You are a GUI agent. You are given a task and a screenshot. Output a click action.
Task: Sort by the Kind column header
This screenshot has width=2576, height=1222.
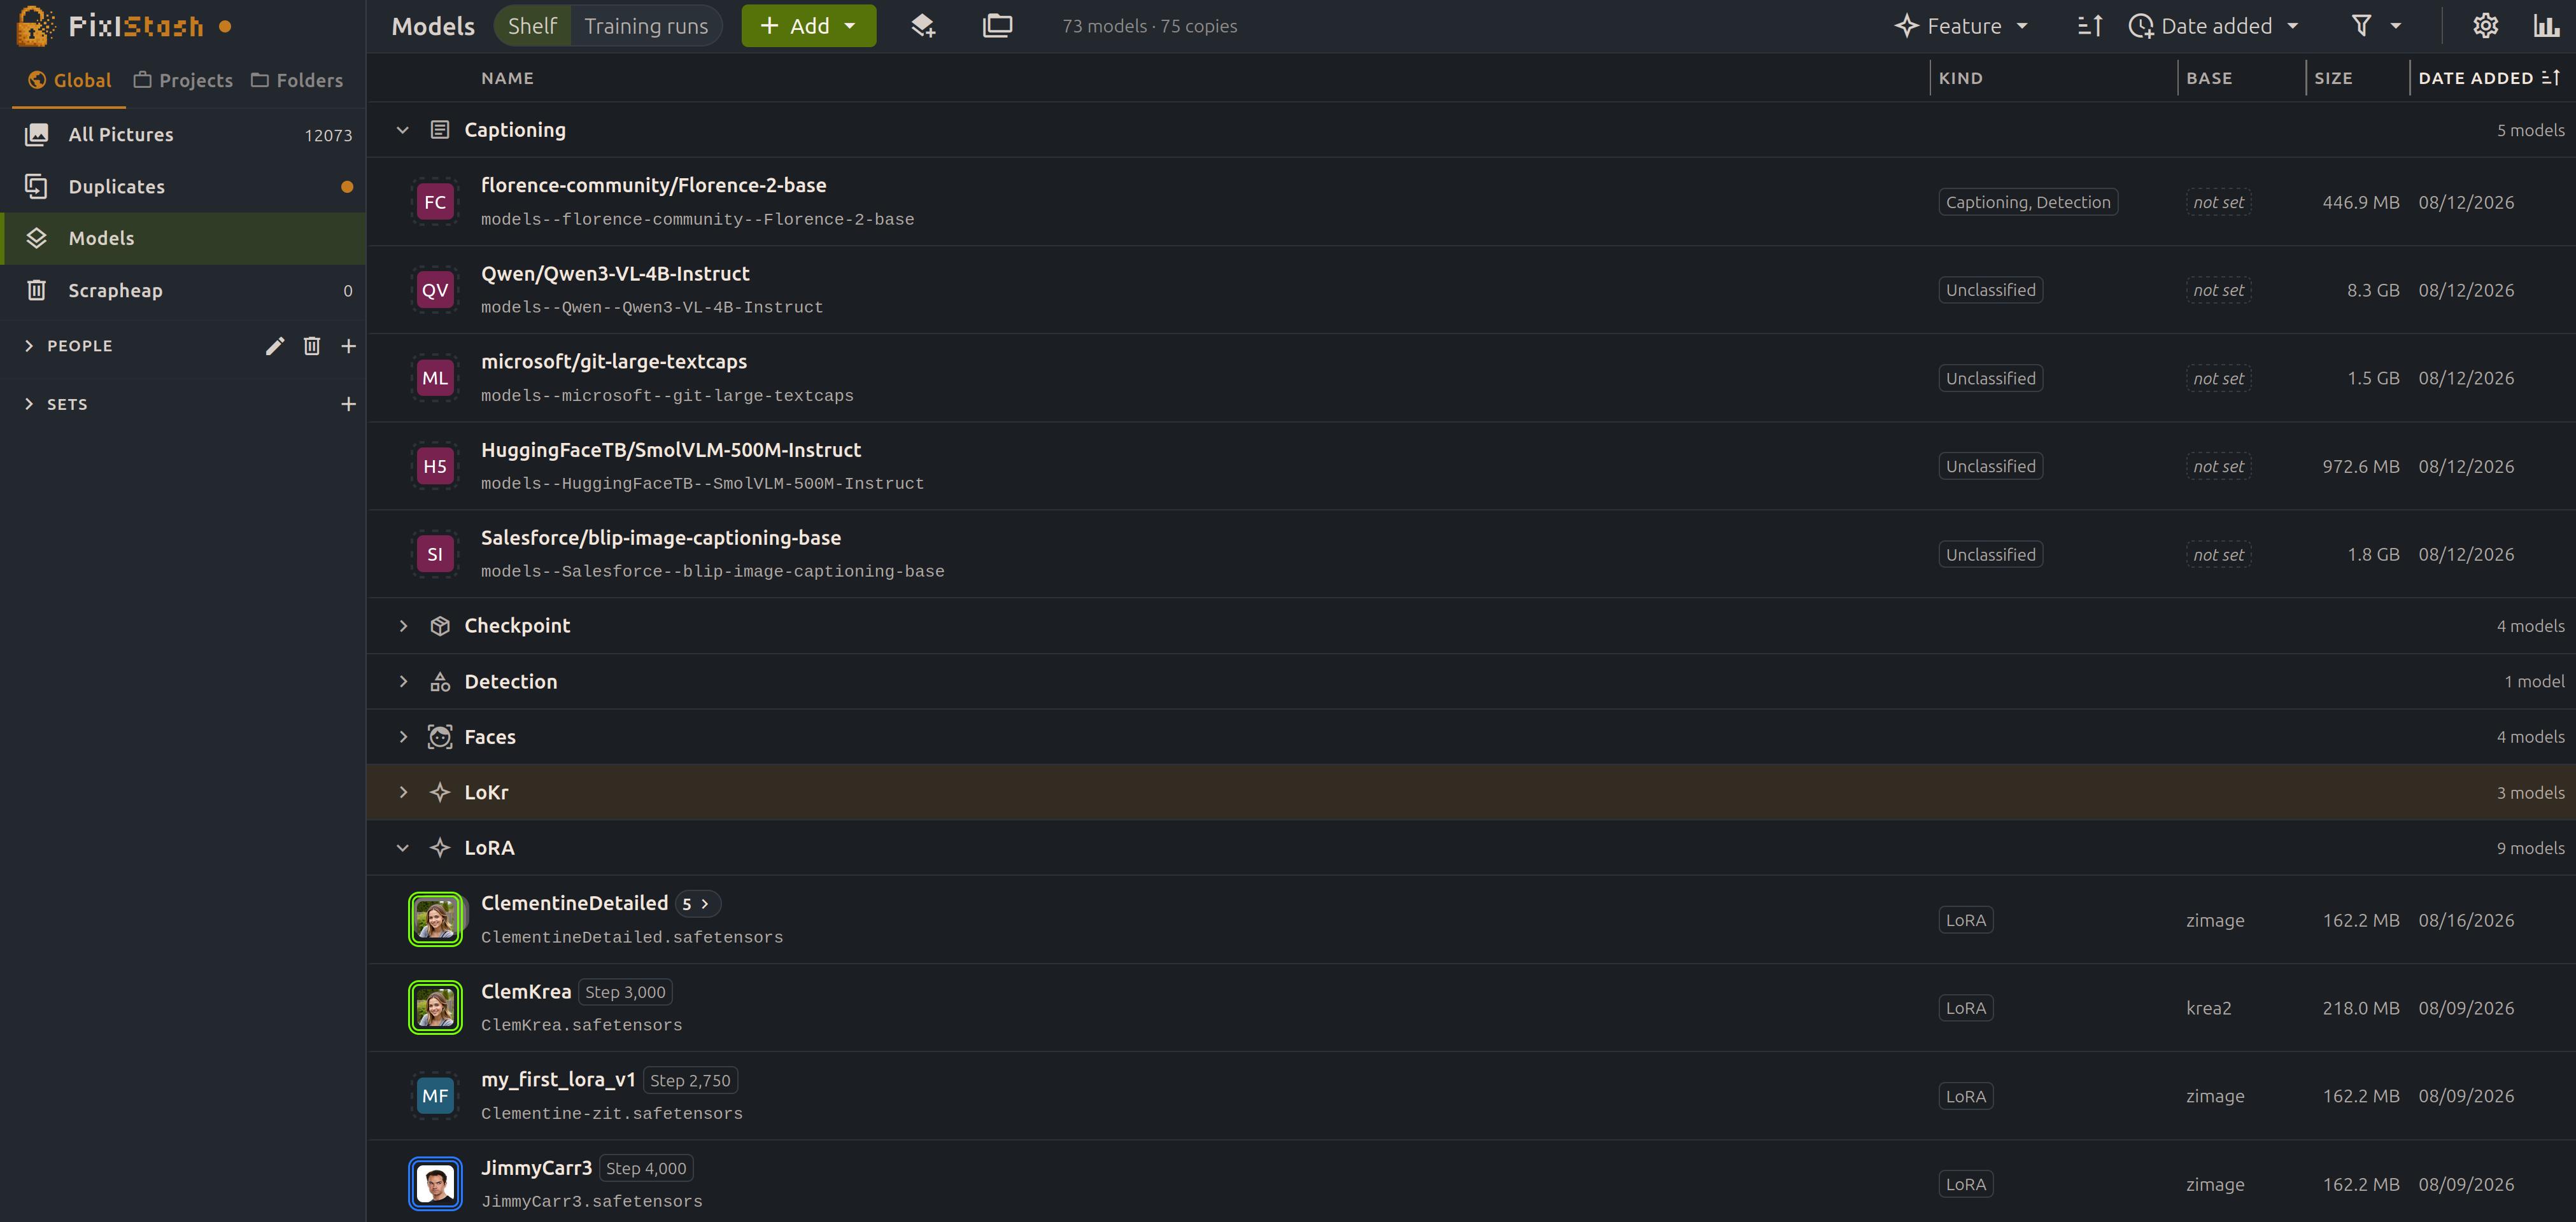tap(1960, 78)
